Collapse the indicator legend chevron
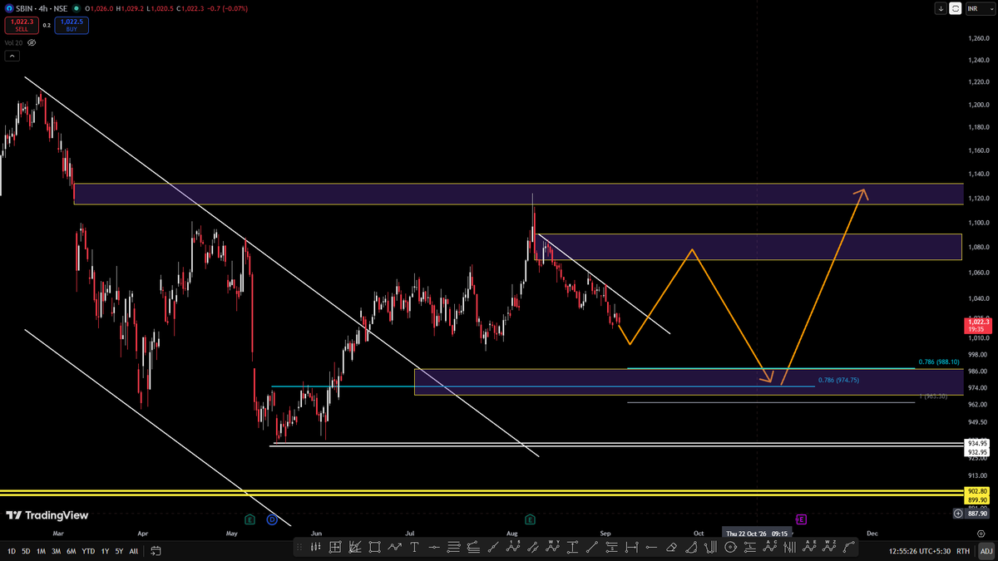 click(x=12, y=57)
